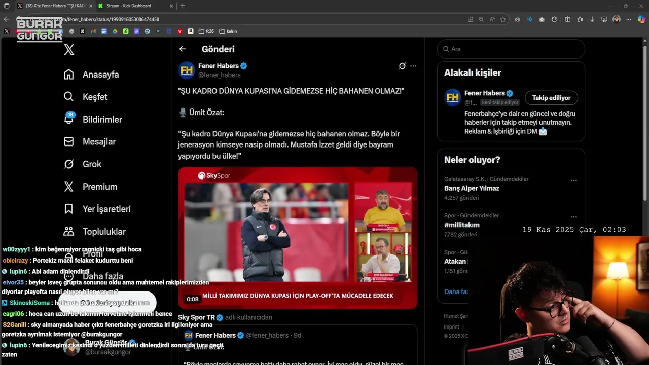Open the #millitakım trending topic
The image size is (649, 365).
[462, 225]
